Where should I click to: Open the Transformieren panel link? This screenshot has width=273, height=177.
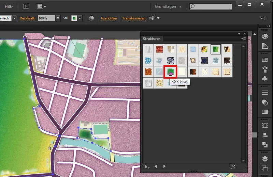(134, 18)
